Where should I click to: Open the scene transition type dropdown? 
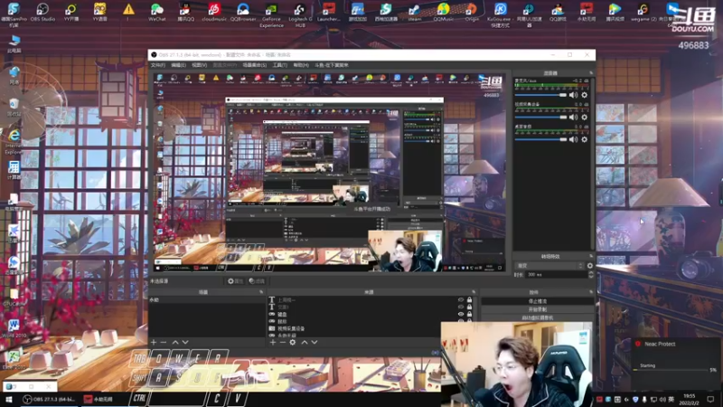point(549,266)
